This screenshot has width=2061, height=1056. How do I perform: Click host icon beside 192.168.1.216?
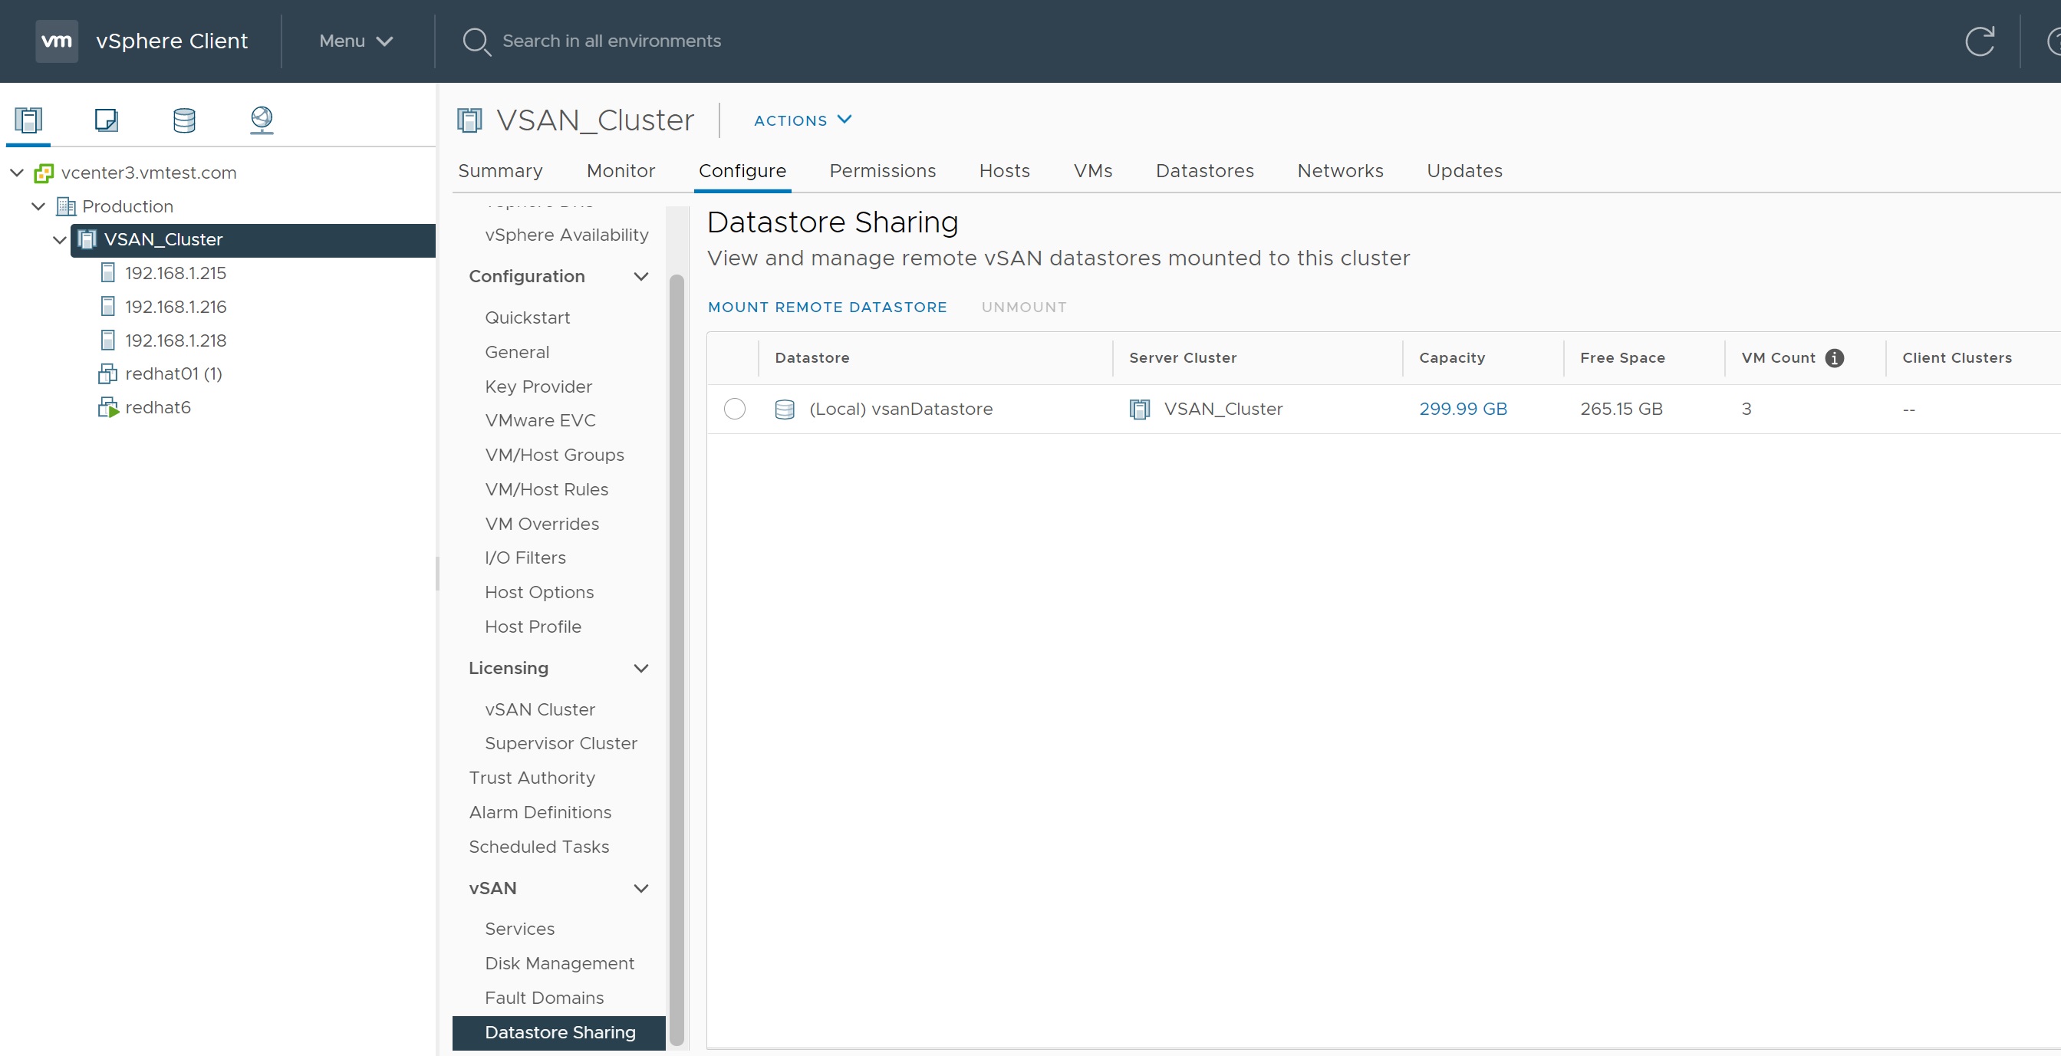(108, 307)
